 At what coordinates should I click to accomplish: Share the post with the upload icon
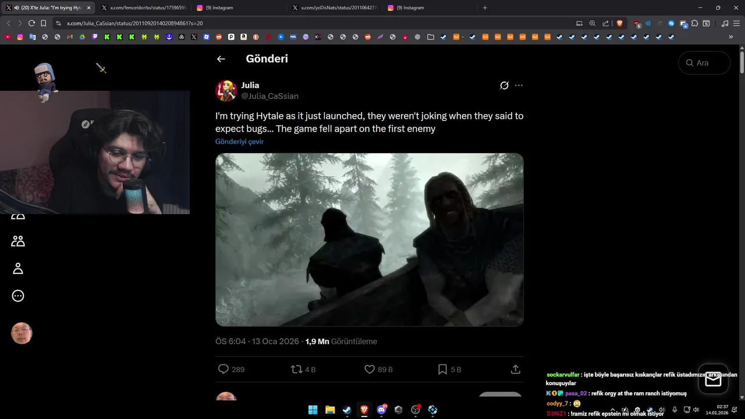point(515,369)
